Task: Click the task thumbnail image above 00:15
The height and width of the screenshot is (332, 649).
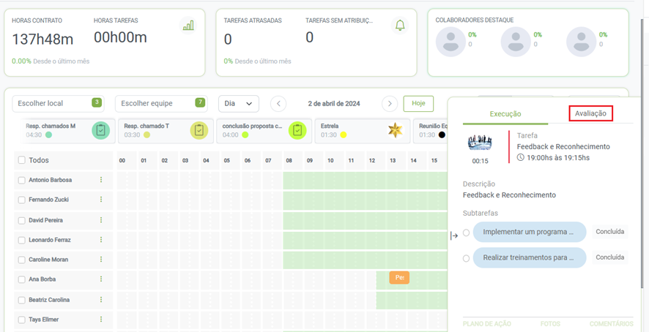Action: (x=480, y=143)
